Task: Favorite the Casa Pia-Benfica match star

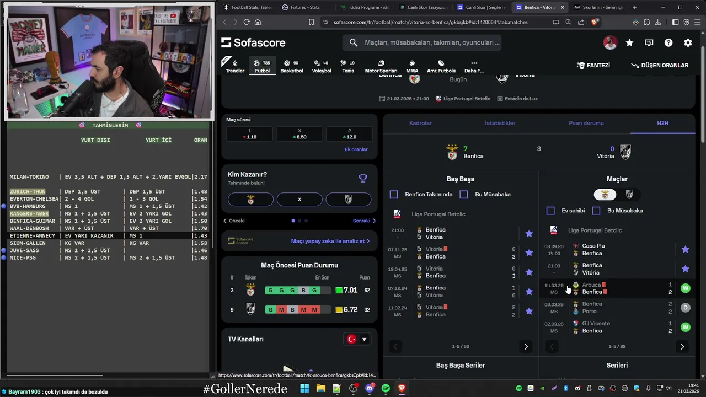Action: (x=685, y=249)
